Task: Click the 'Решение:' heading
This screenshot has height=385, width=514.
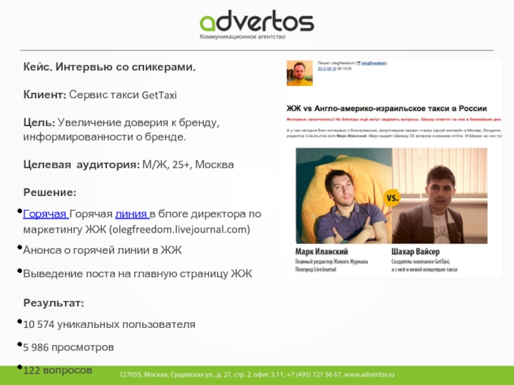Action: (x=50, y=193)
